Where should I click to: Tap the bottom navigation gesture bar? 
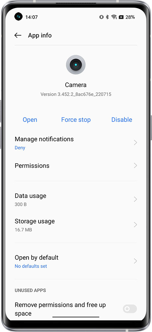[76, 317]
